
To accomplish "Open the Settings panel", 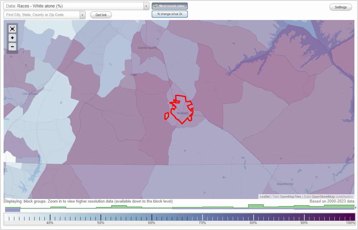I will pos(340,7).
